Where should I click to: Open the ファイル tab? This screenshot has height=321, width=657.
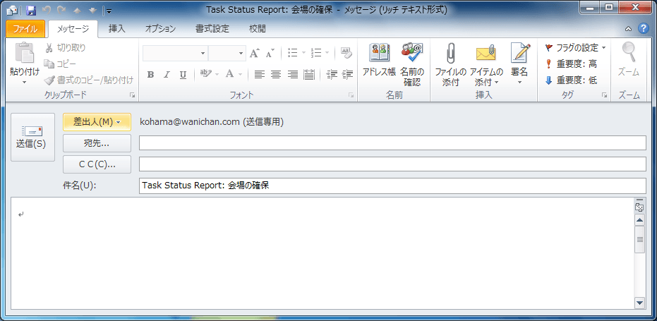point(25,29)
